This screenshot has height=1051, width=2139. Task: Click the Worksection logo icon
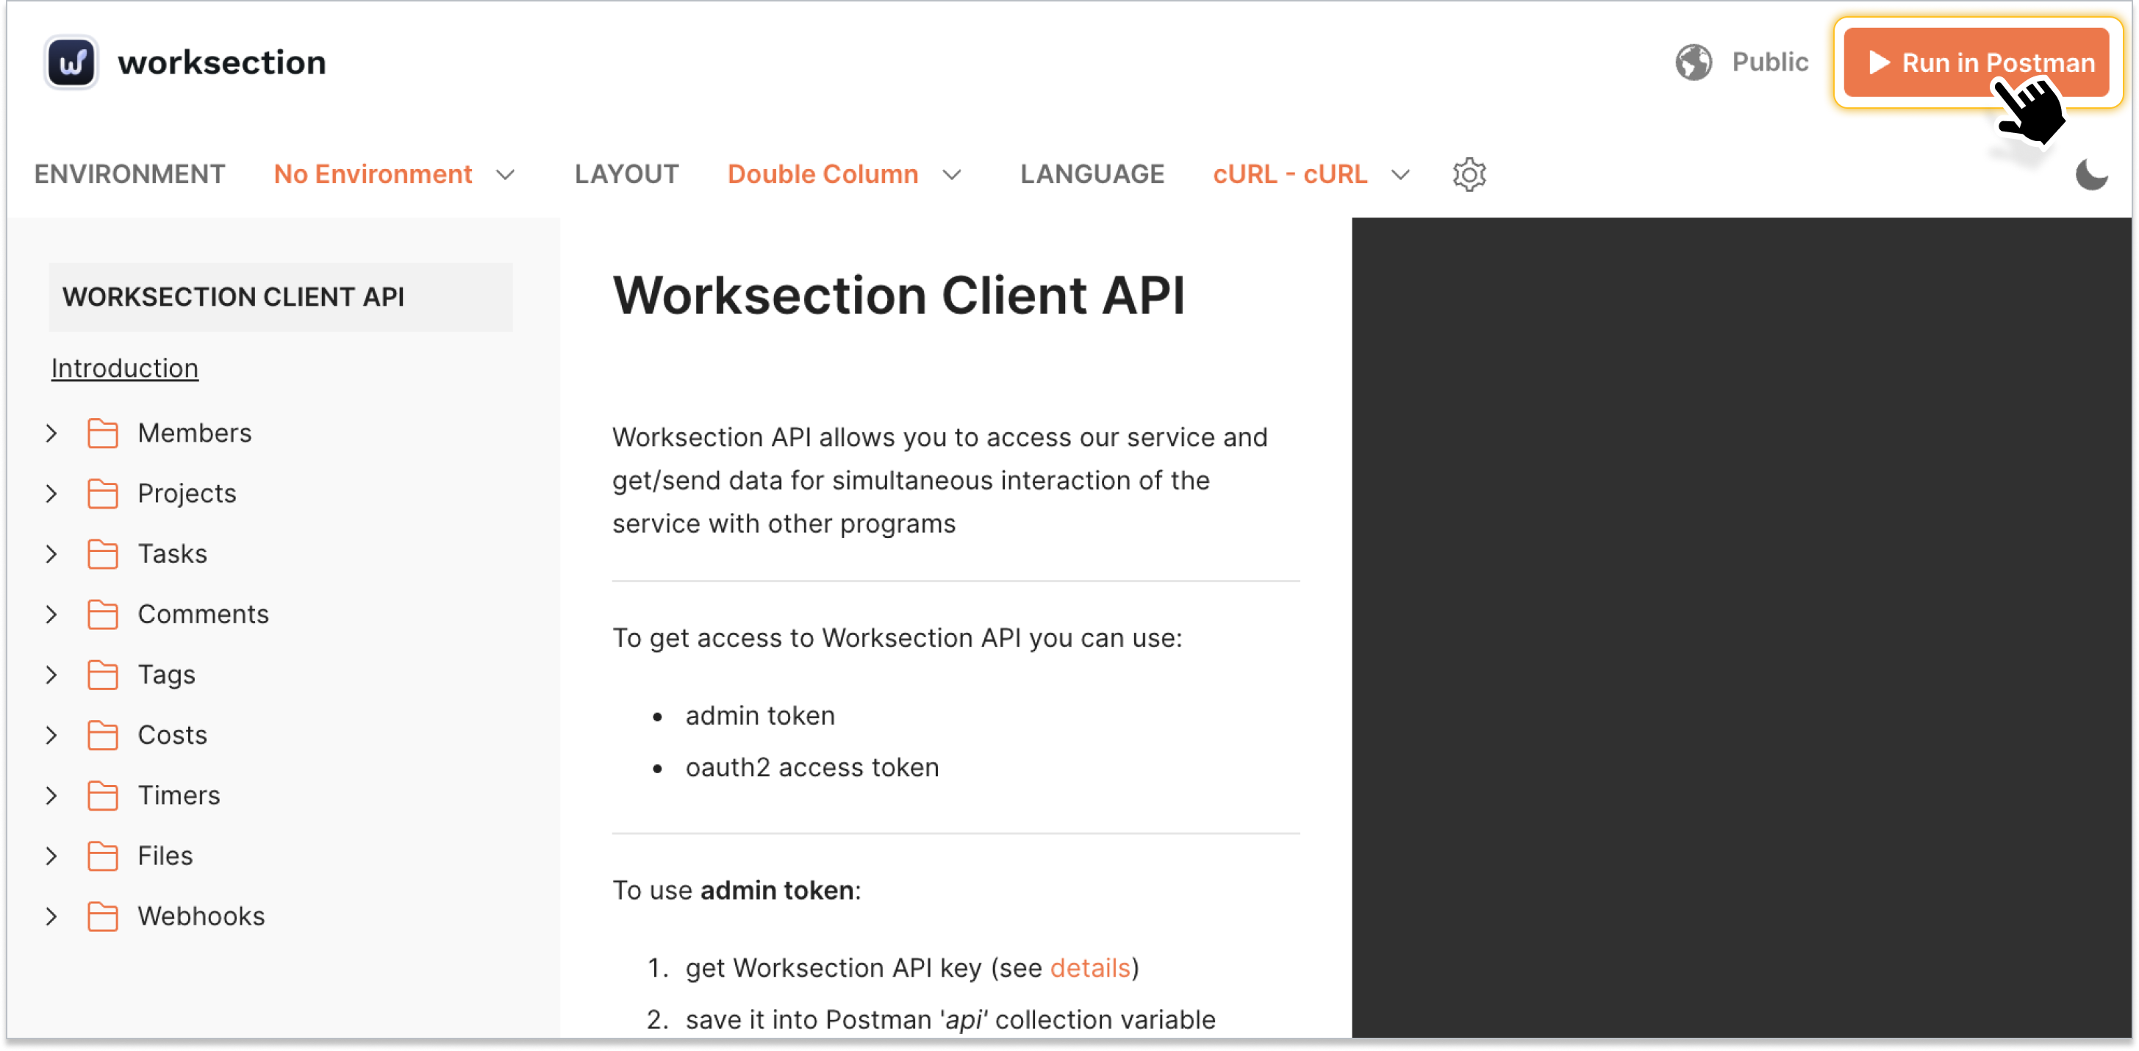(x=70, y=62)
